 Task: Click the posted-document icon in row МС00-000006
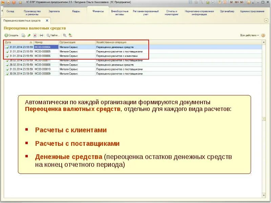[x=7, y=56]
